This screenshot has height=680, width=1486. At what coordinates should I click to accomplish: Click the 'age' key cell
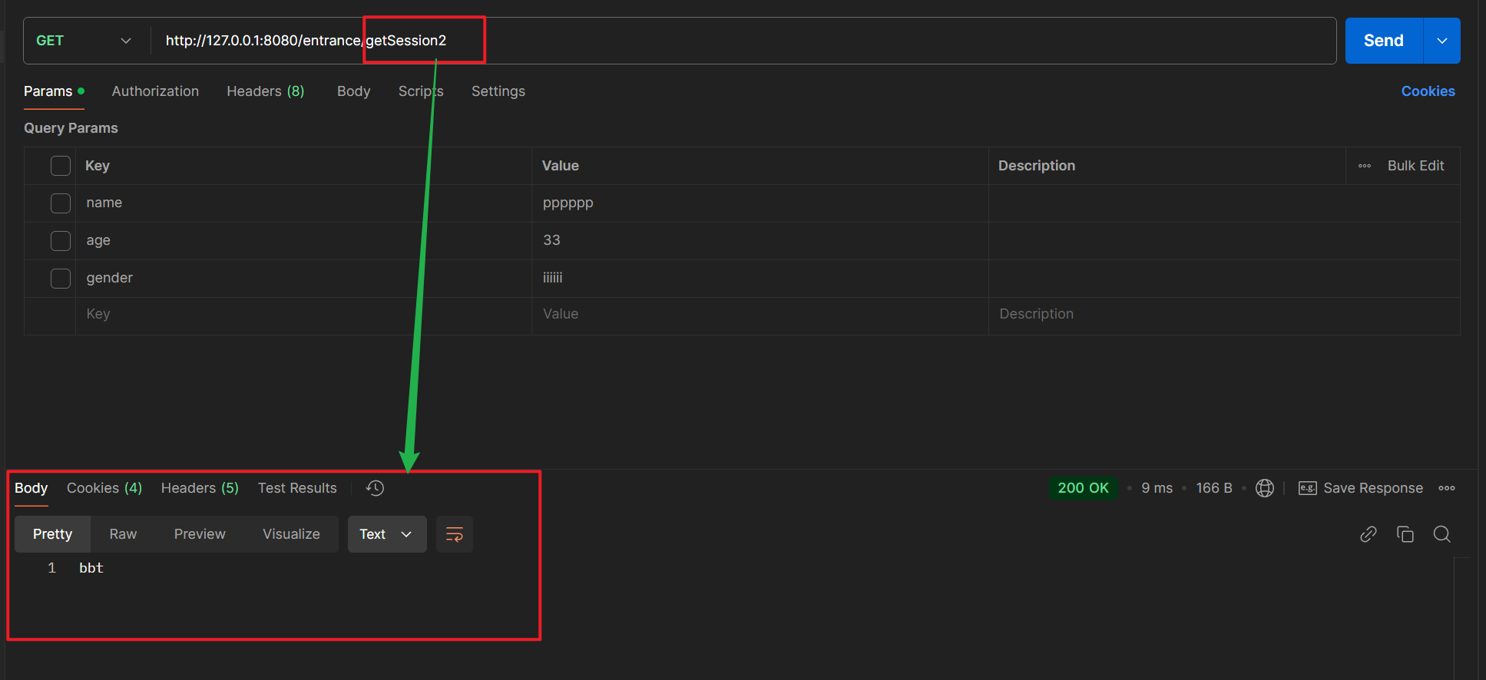coord(303,241)
